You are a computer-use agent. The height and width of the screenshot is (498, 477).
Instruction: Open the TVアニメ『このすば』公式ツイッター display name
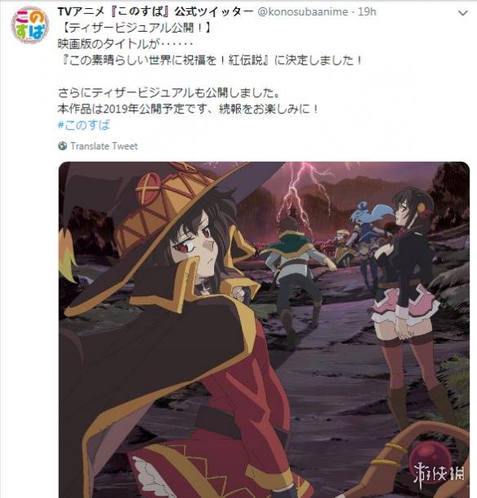click(155, 12)
